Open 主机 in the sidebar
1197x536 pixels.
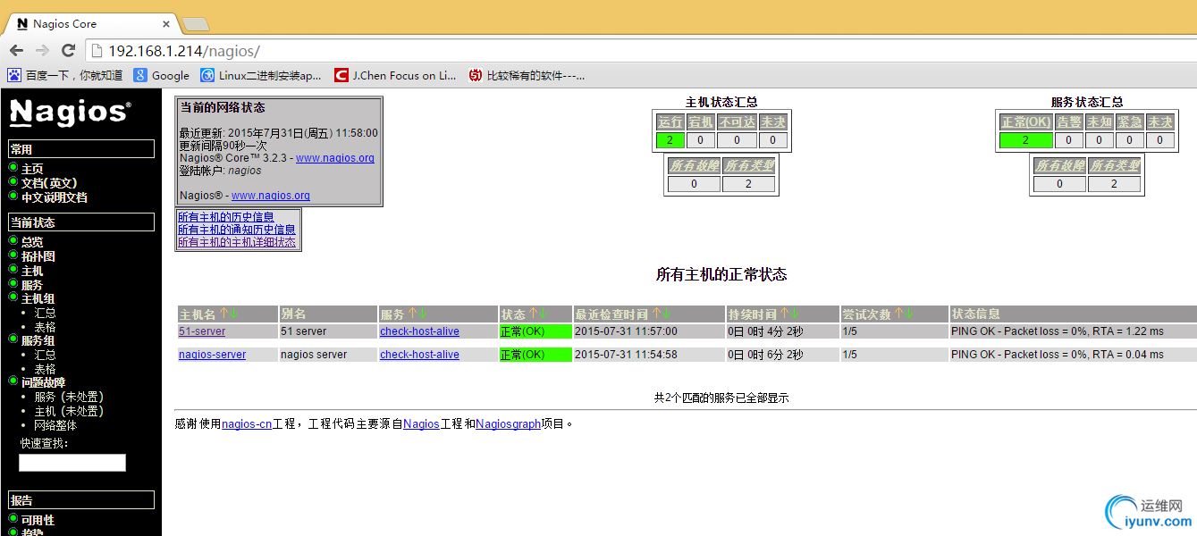pos(32,271)
